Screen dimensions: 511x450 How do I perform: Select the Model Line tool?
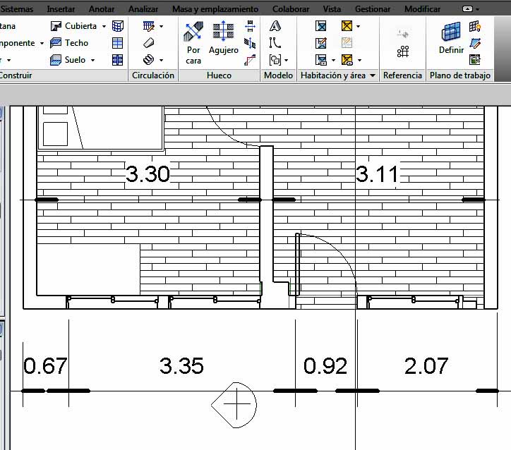(x=275, y=43)
